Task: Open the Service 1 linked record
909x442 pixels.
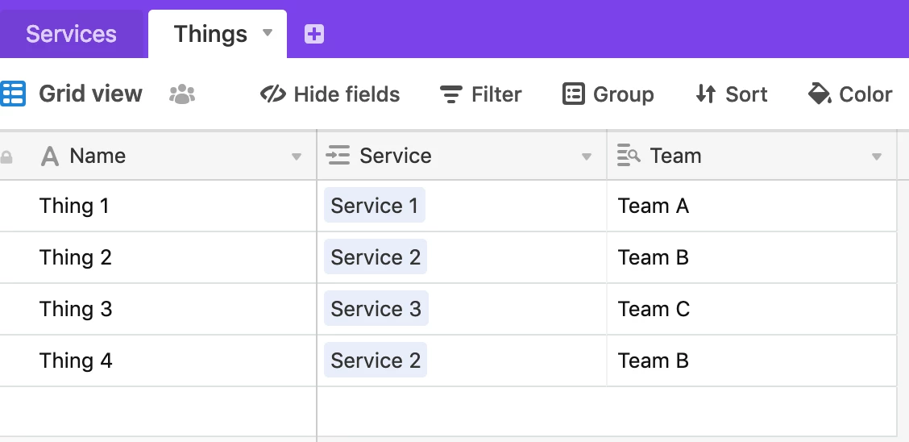Action: click(x=375, y=206)
